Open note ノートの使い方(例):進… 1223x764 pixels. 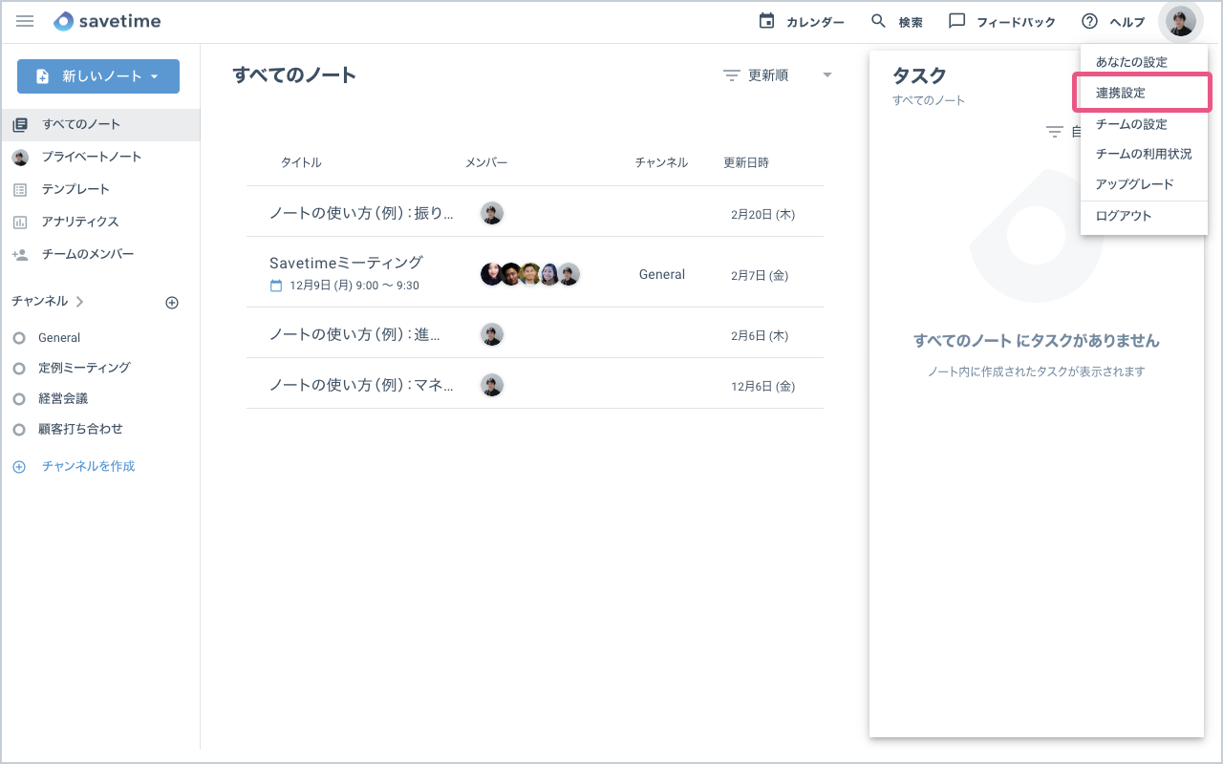click(354, 334)
